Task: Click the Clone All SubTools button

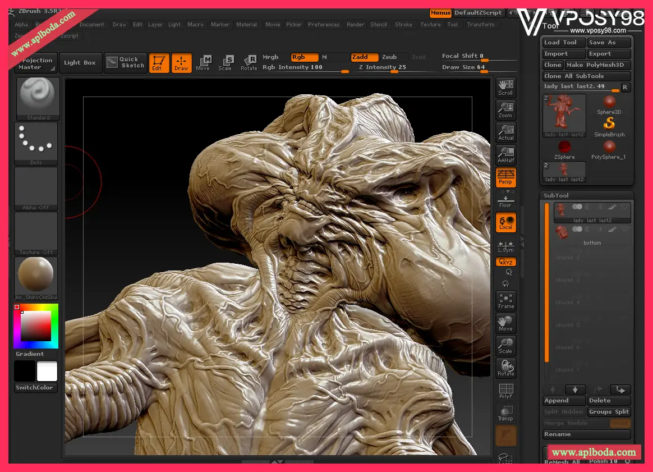Action: click(x=586, y=76)
